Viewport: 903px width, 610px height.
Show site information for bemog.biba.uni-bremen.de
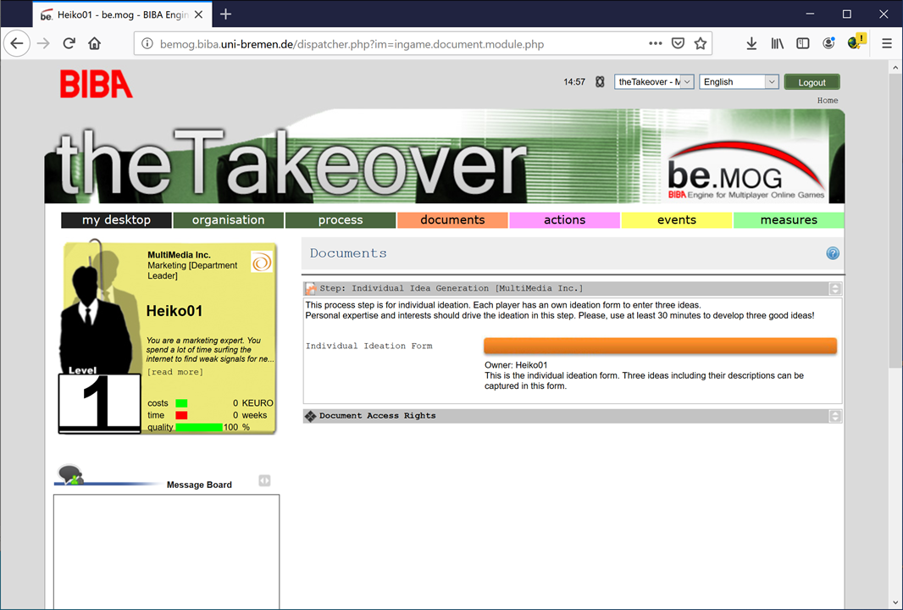click(147, 44)
